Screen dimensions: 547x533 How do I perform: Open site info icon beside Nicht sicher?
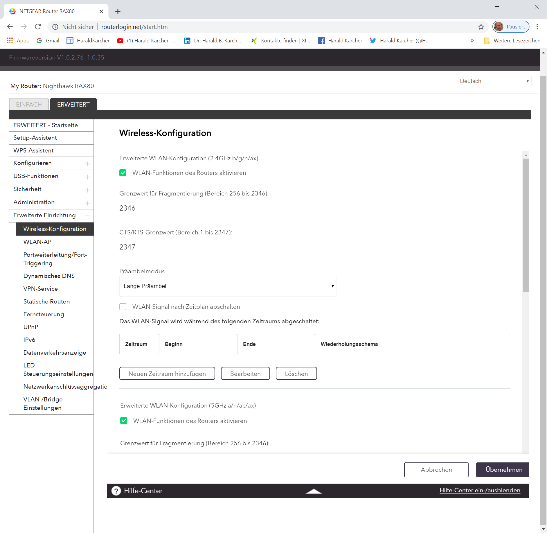(x=55, y=27)
